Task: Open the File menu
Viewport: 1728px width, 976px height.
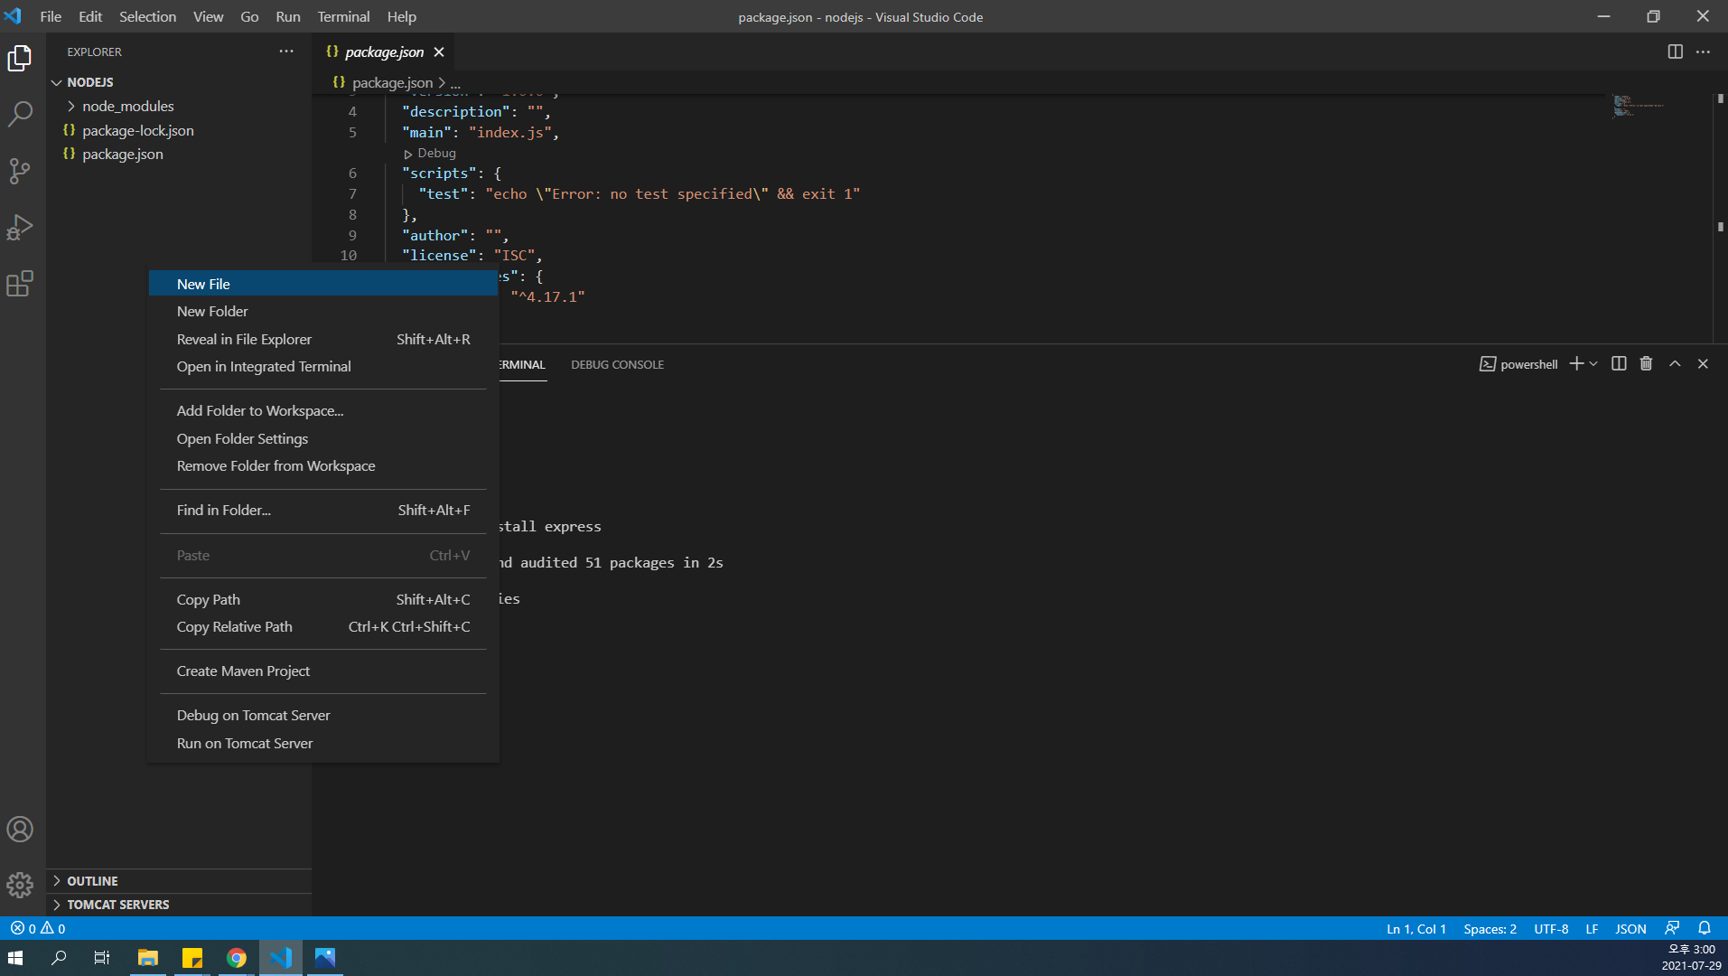Action: (51, 16)
